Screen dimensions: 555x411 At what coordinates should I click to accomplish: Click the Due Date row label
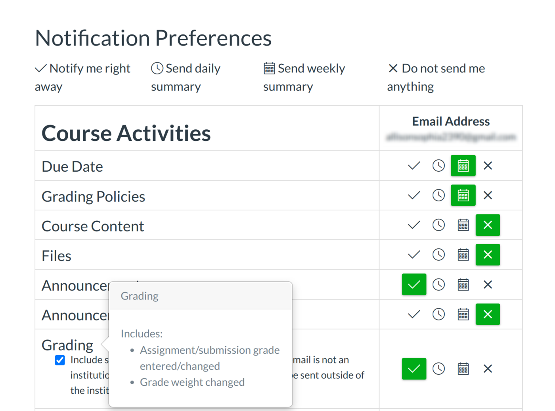point(72,167)
